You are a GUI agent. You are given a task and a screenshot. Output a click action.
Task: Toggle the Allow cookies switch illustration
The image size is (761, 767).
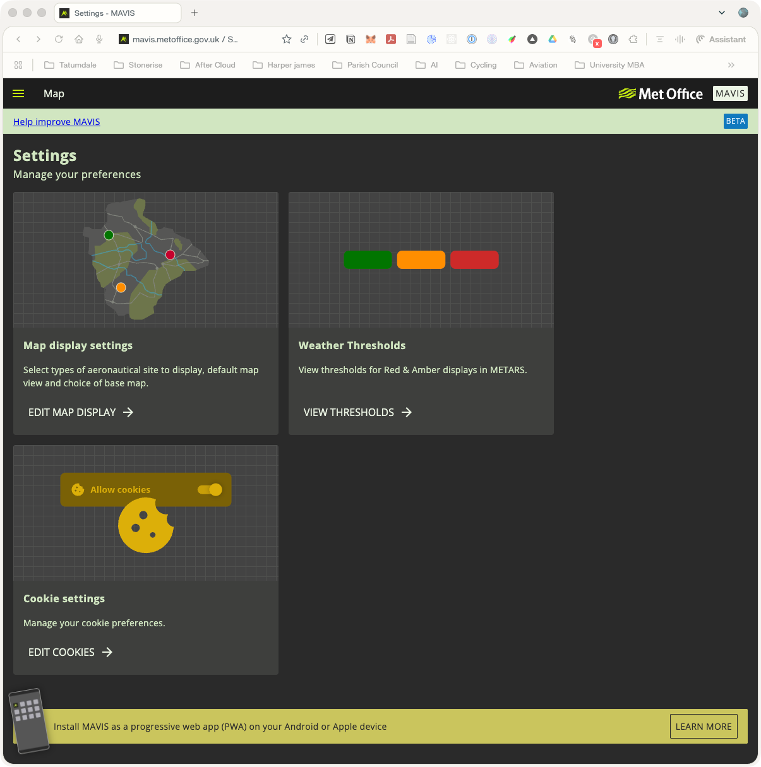(210, 490)
